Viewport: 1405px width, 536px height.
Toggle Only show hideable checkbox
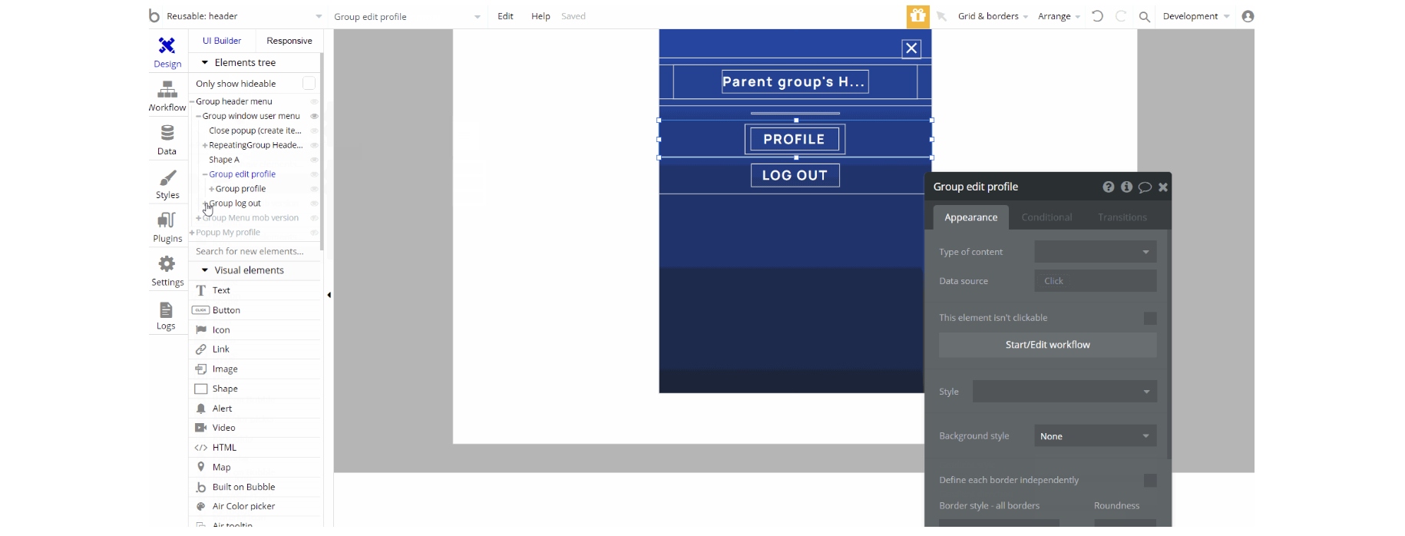(309, 83)
